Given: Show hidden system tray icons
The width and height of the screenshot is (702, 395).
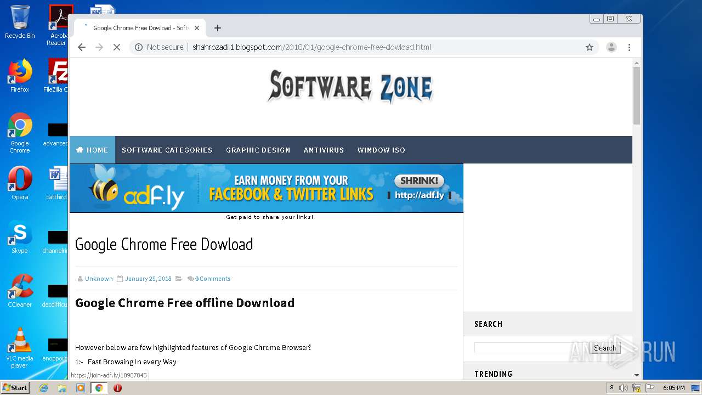Looking at the screenshot, I should pyautogui.click(x=612, y=388).
